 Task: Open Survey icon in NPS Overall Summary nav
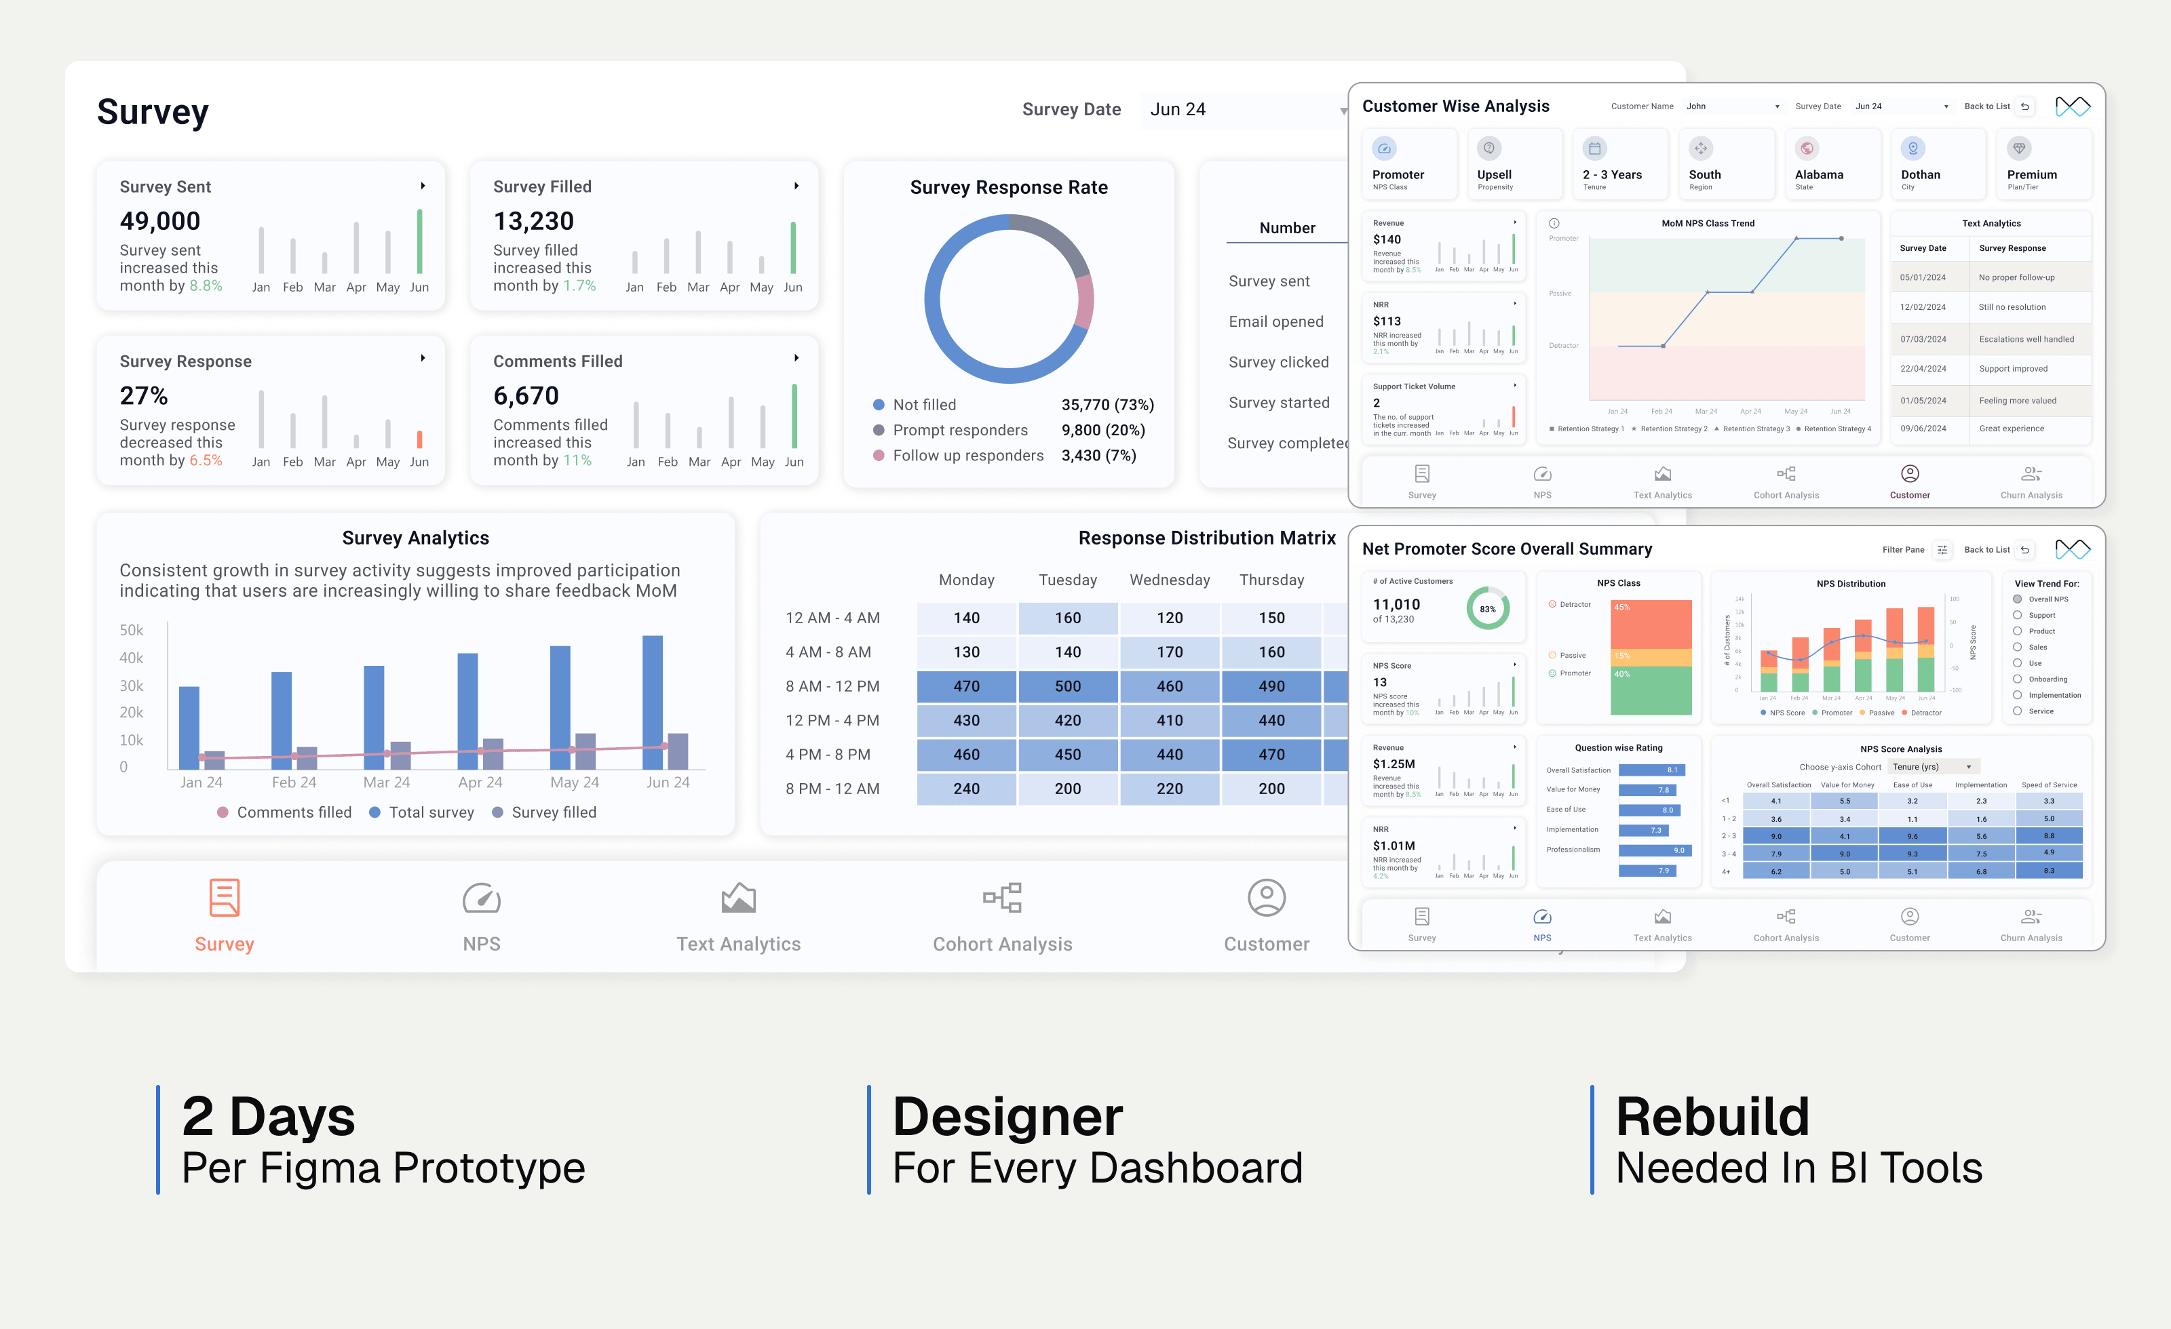point(1422,916)
